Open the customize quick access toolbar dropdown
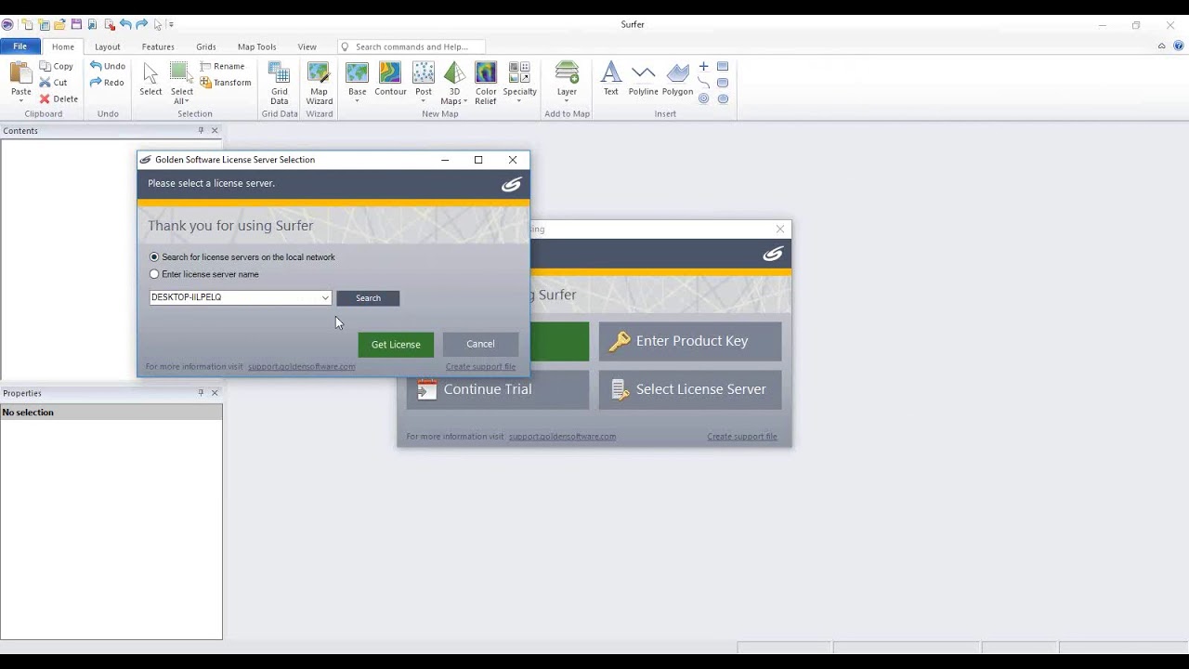The height and width of the screenshot is (669, 1189). pos(171,24)
